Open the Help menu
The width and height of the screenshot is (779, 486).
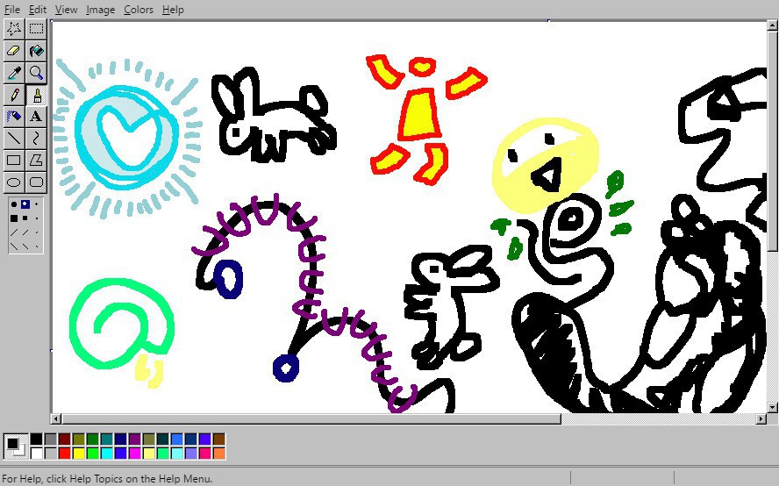point(173,10)
